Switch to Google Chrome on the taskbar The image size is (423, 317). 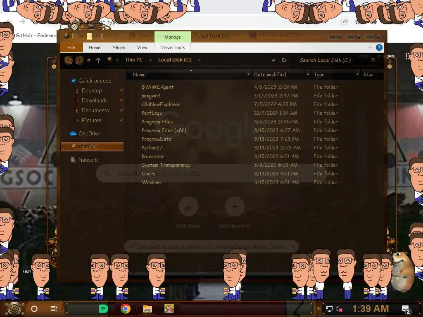click(x=126, y=309)
